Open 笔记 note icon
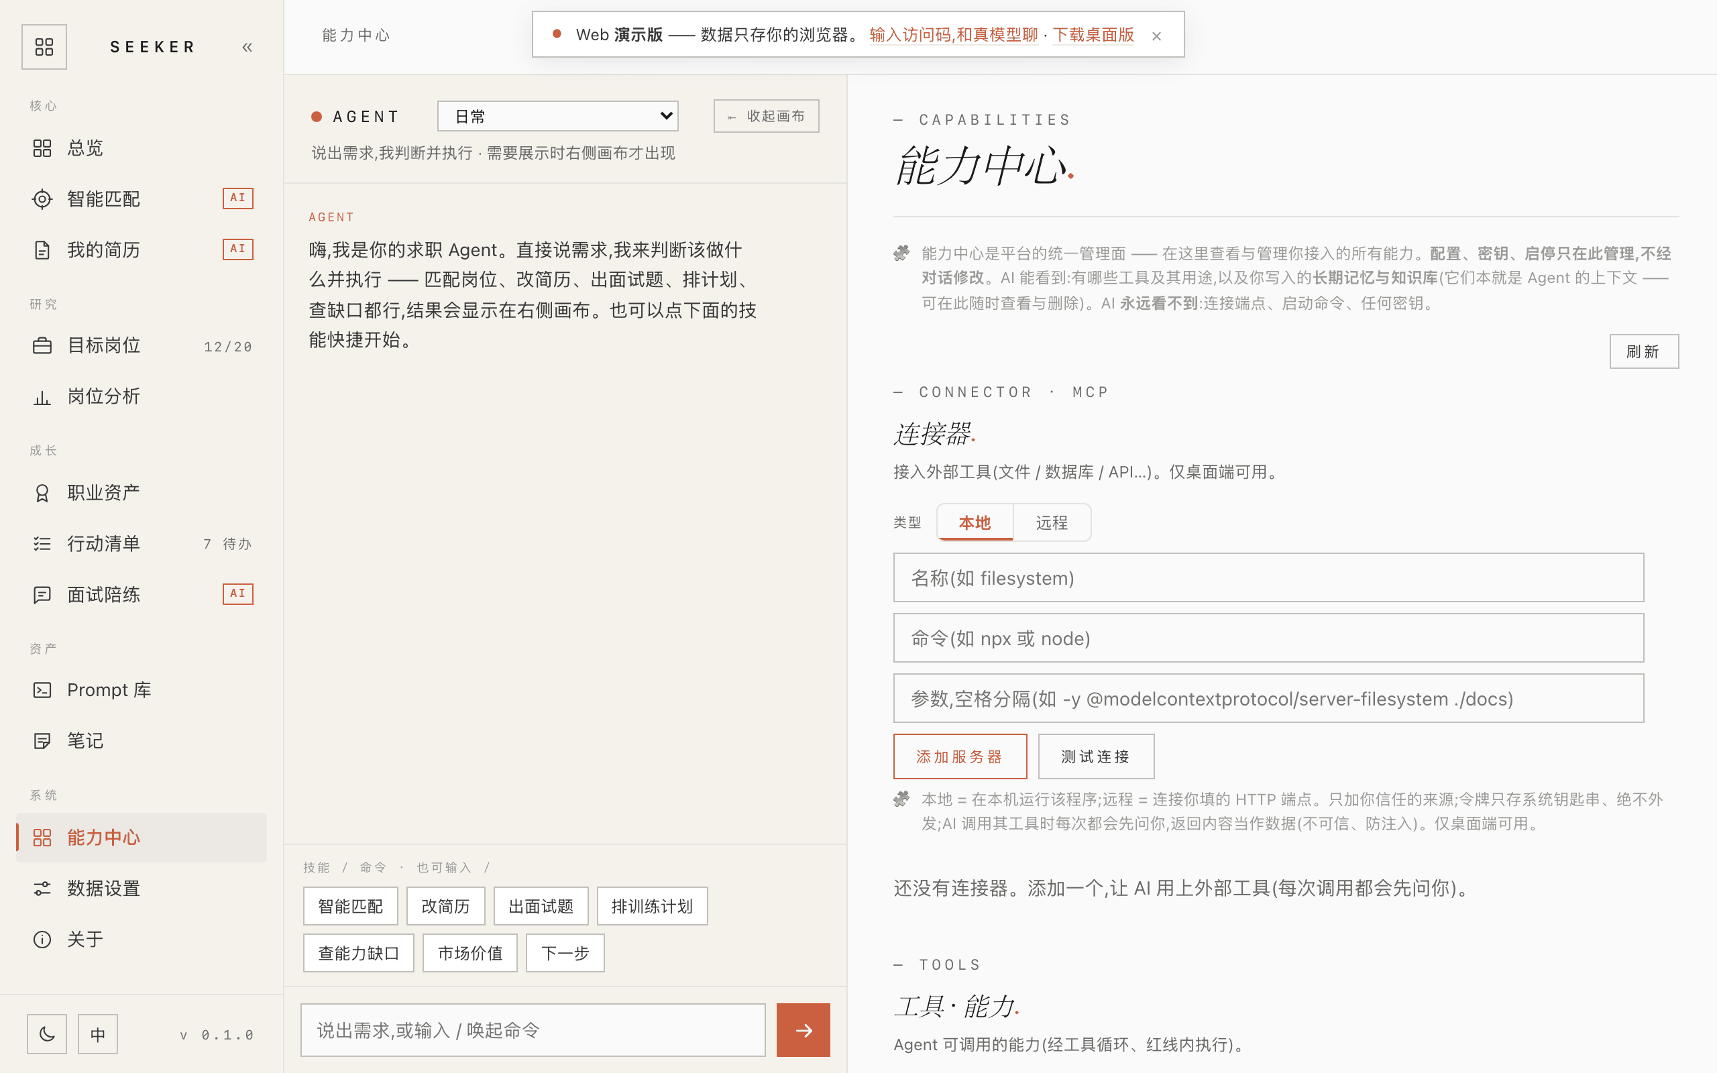The image size is (1717, 1073). (42, 741)
